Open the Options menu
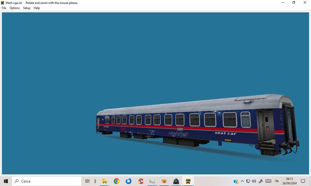311x186 pixels. click(x=15, y=8)
